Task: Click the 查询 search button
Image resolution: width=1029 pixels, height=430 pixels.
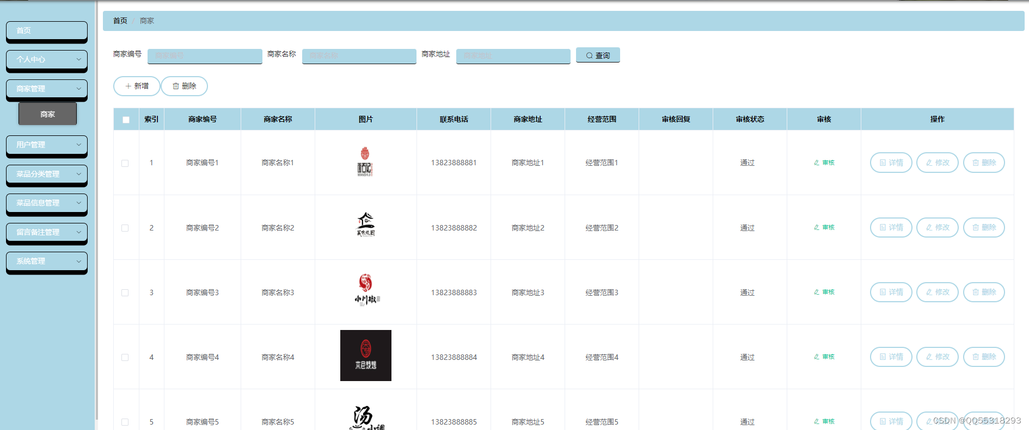Action: coord(598,55)
